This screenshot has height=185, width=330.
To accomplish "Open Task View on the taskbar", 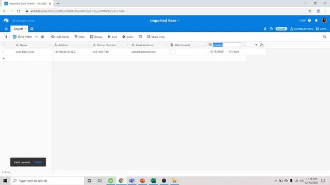I will click(x=100, y=180).
